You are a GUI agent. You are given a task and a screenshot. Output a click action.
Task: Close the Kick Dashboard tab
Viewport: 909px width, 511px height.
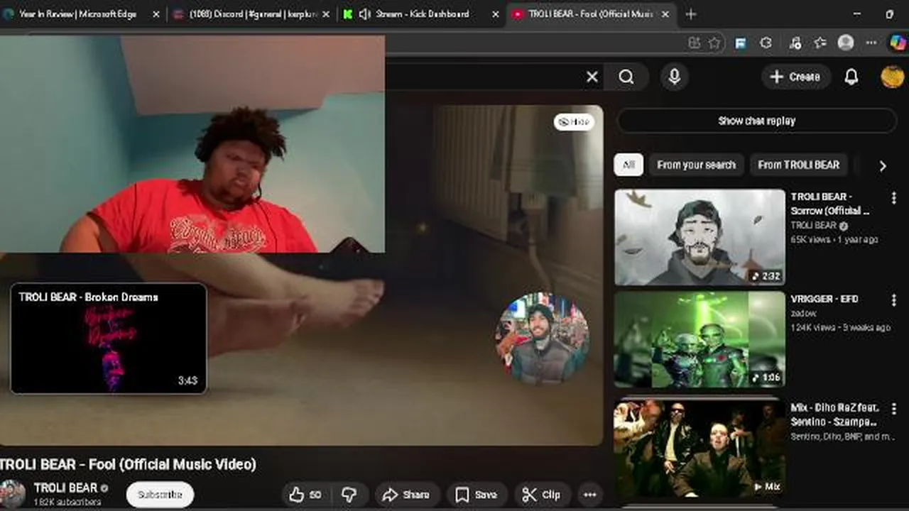[x=496, y=14]
